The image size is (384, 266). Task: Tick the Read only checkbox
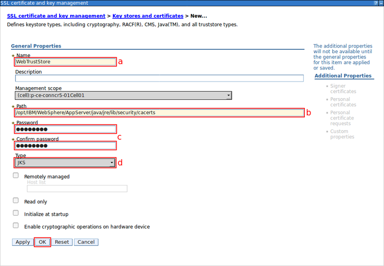tap(16, 201)
